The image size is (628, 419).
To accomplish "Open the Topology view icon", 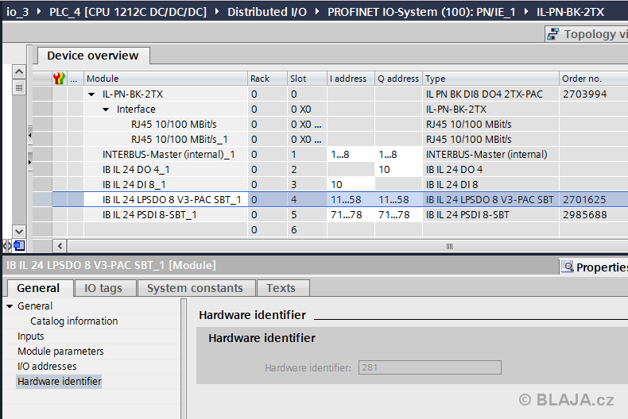I will pyautogui.click(x=553, y=34).
